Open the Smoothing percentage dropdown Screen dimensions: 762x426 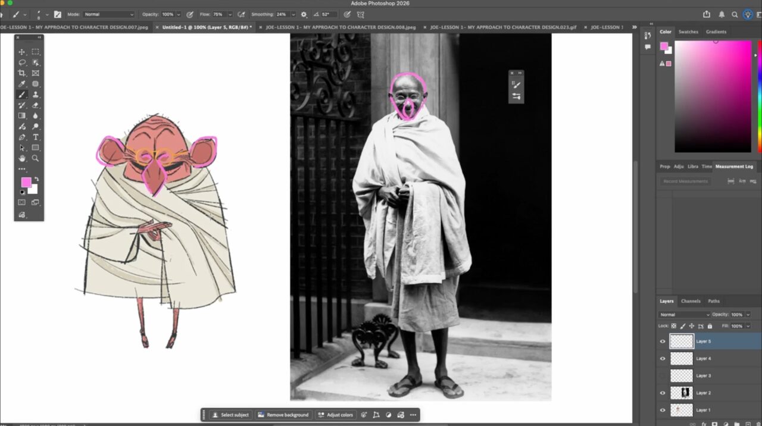point(293,14)
